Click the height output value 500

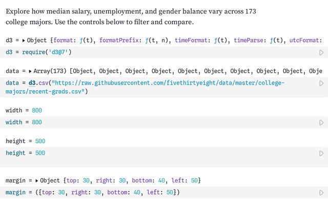(40, 141)
